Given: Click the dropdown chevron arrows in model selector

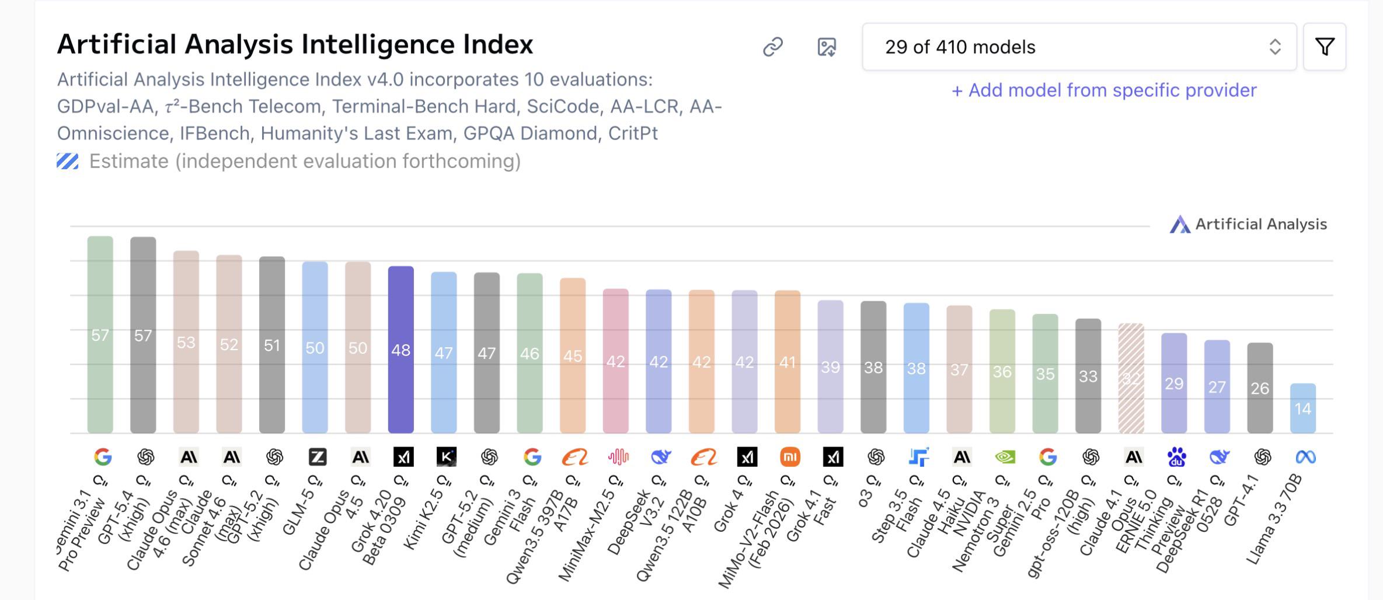Looking at the screenshot, I should pyautogui.click(x=1275, y=47).
